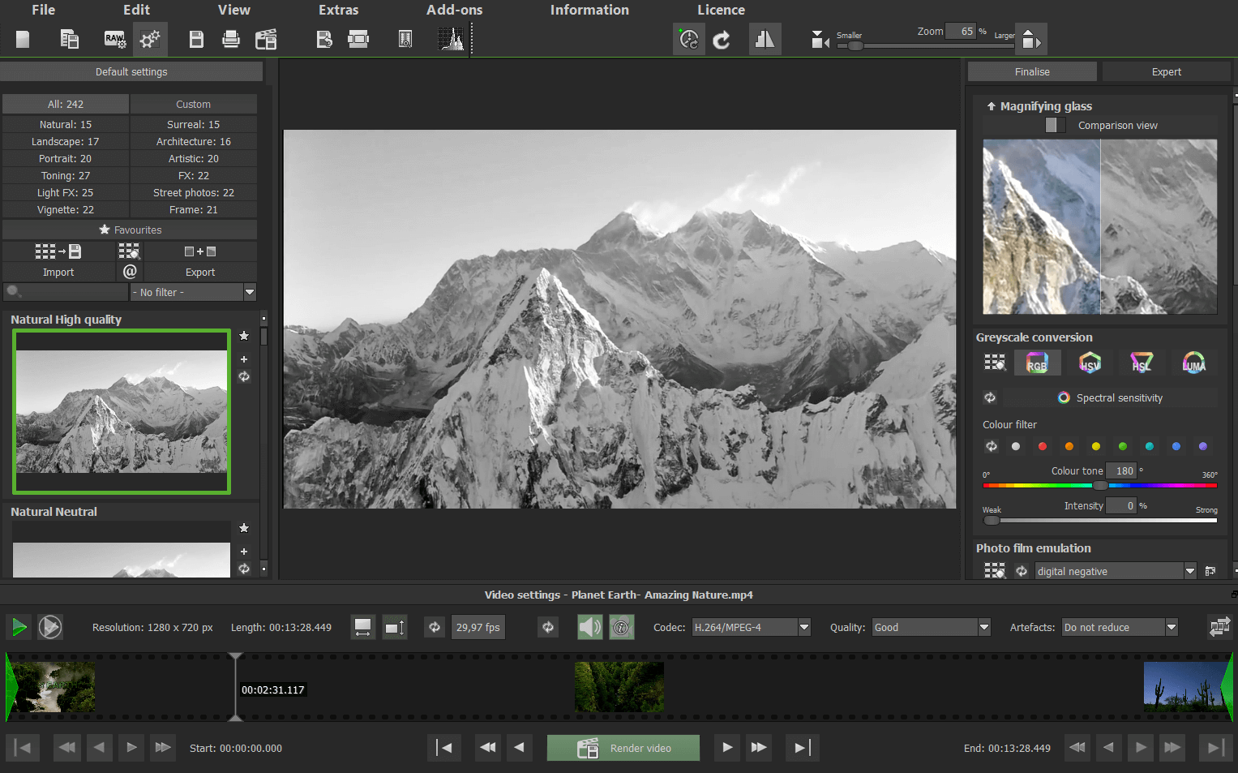
Task: Click the Colour tone value field
Action: click(x=1121, y=470)
